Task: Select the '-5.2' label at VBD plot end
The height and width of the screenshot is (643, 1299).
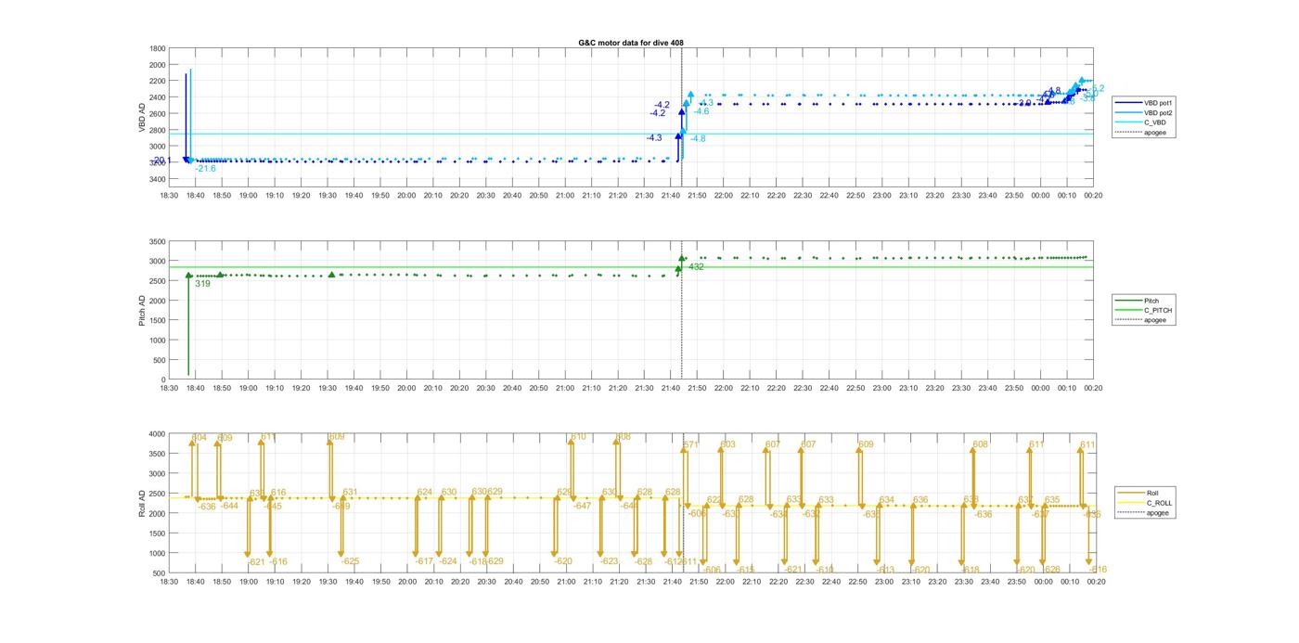Action: [1096, 88]
